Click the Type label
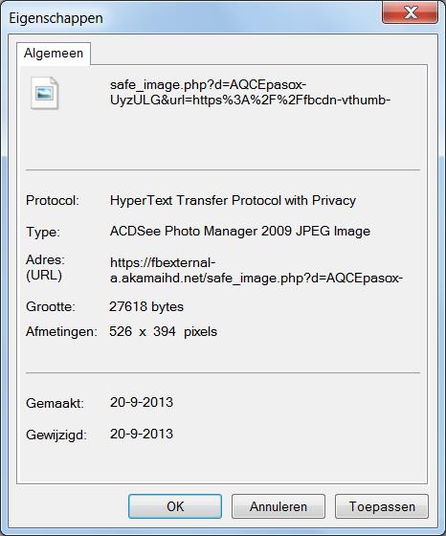Image resolution: width=446 pixels, height=536 pixels. (43, 232)
